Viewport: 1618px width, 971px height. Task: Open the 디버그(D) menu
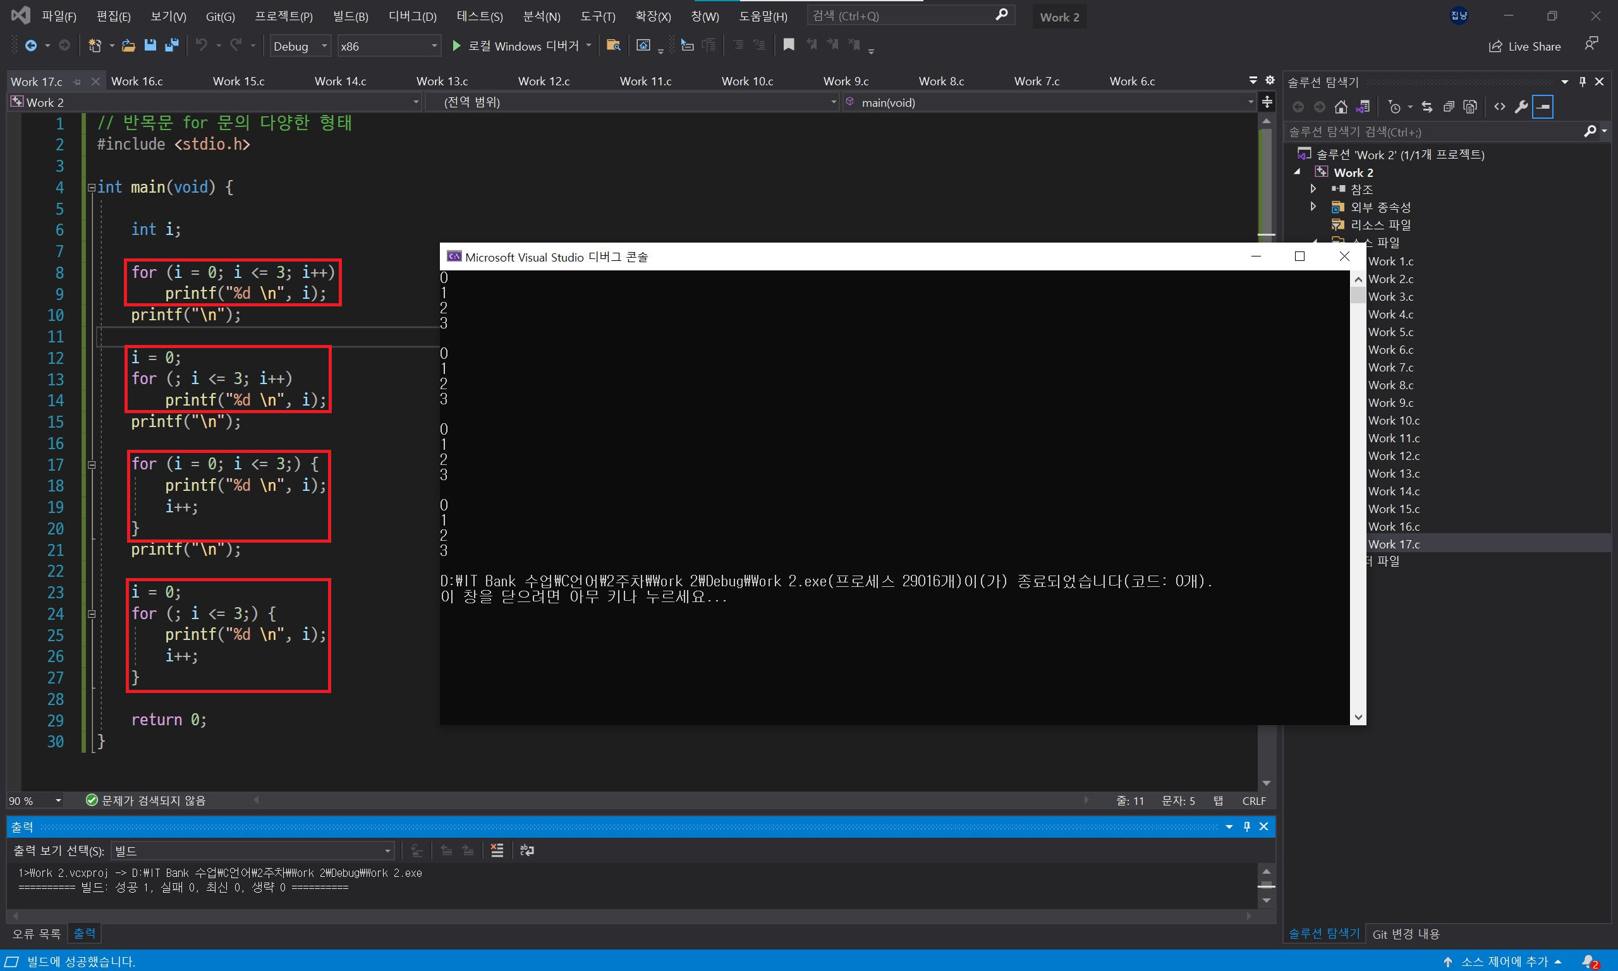coord(411,16)
